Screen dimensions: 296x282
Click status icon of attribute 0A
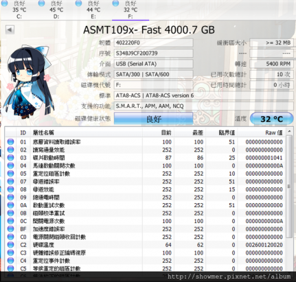pyautogui.click(x=10, y=205)
